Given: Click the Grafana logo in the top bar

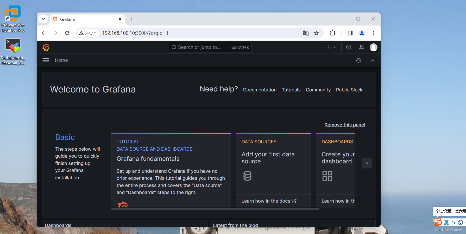Looking at the screenshot, I should click(x=46, y=47).
